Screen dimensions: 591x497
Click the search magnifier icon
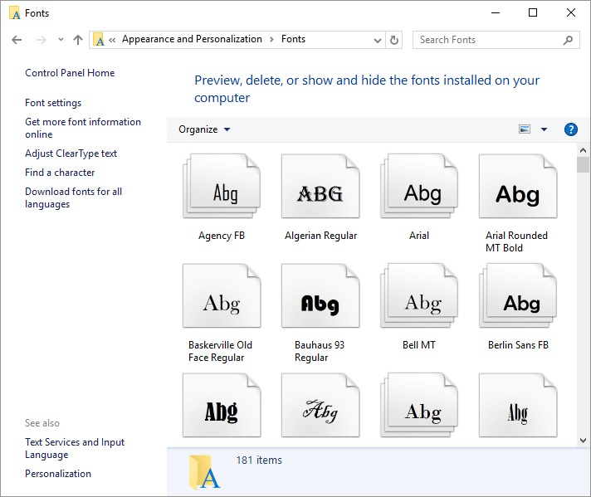pos(568,40)
